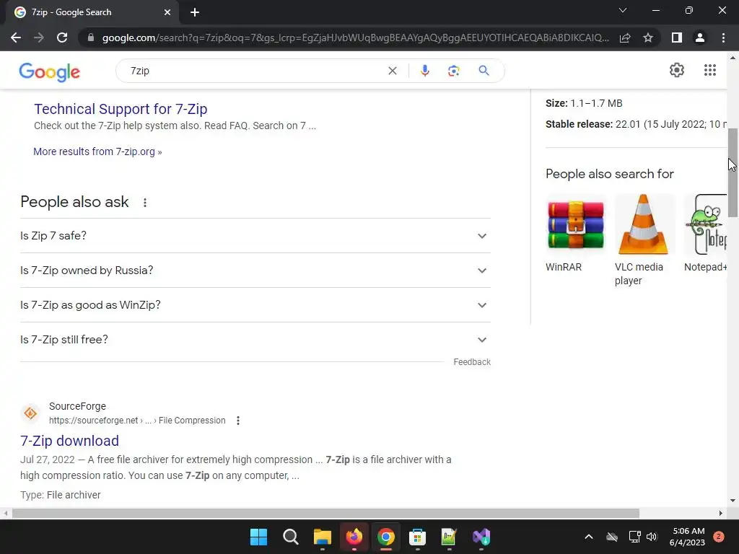Open the tab search chevron
Viewport: 739px width, 554px height.
point(623,10)
